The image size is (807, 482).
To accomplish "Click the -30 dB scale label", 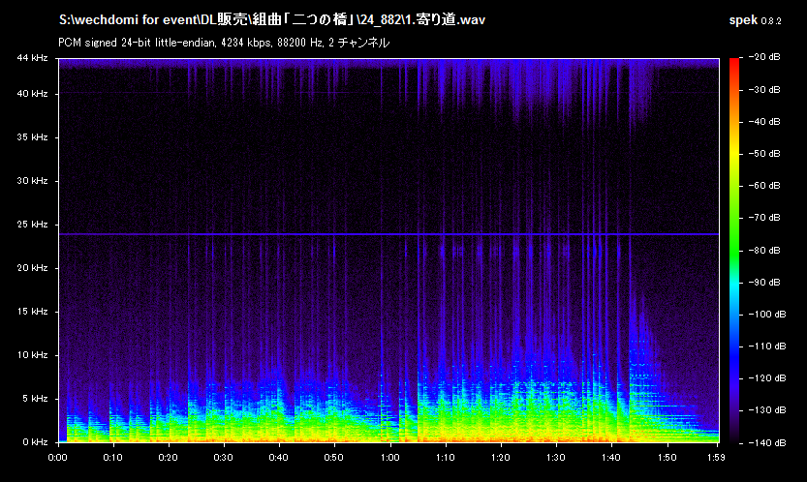I will point(763,90).
